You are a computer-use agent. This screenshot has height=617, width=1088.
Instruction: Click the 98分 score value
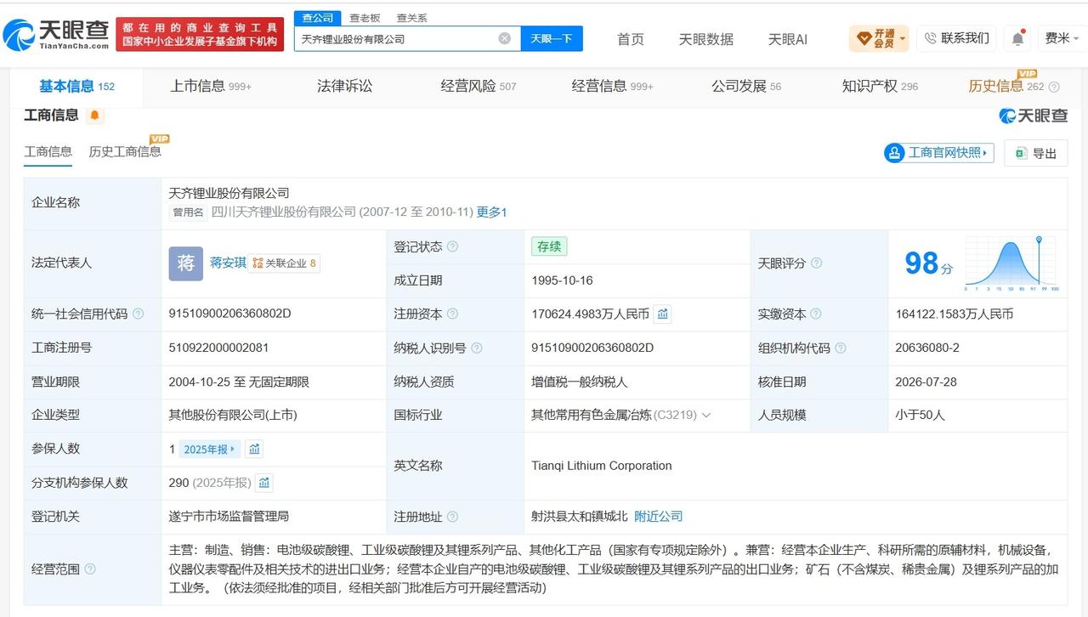tap(928, 263)
